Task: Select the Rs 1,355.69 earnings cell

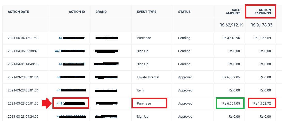Action: click(262, 38)
